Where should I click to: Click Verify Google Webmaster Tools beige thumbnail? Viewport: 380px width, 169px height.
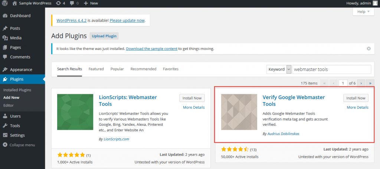(239, 112)
